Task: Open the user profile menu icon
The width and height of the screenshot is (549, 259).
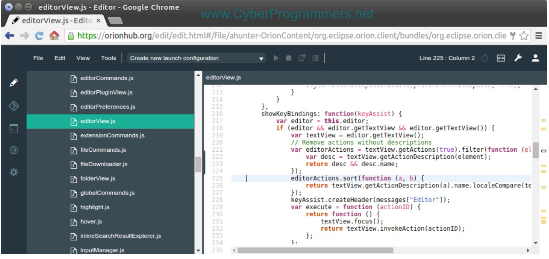Action: (x=535, y=58)
